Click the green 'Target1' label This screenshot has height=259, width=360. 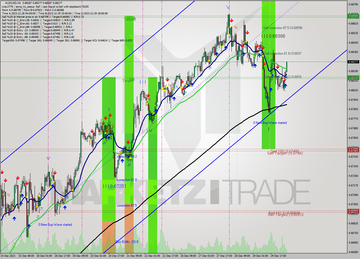tap(128, 81)
